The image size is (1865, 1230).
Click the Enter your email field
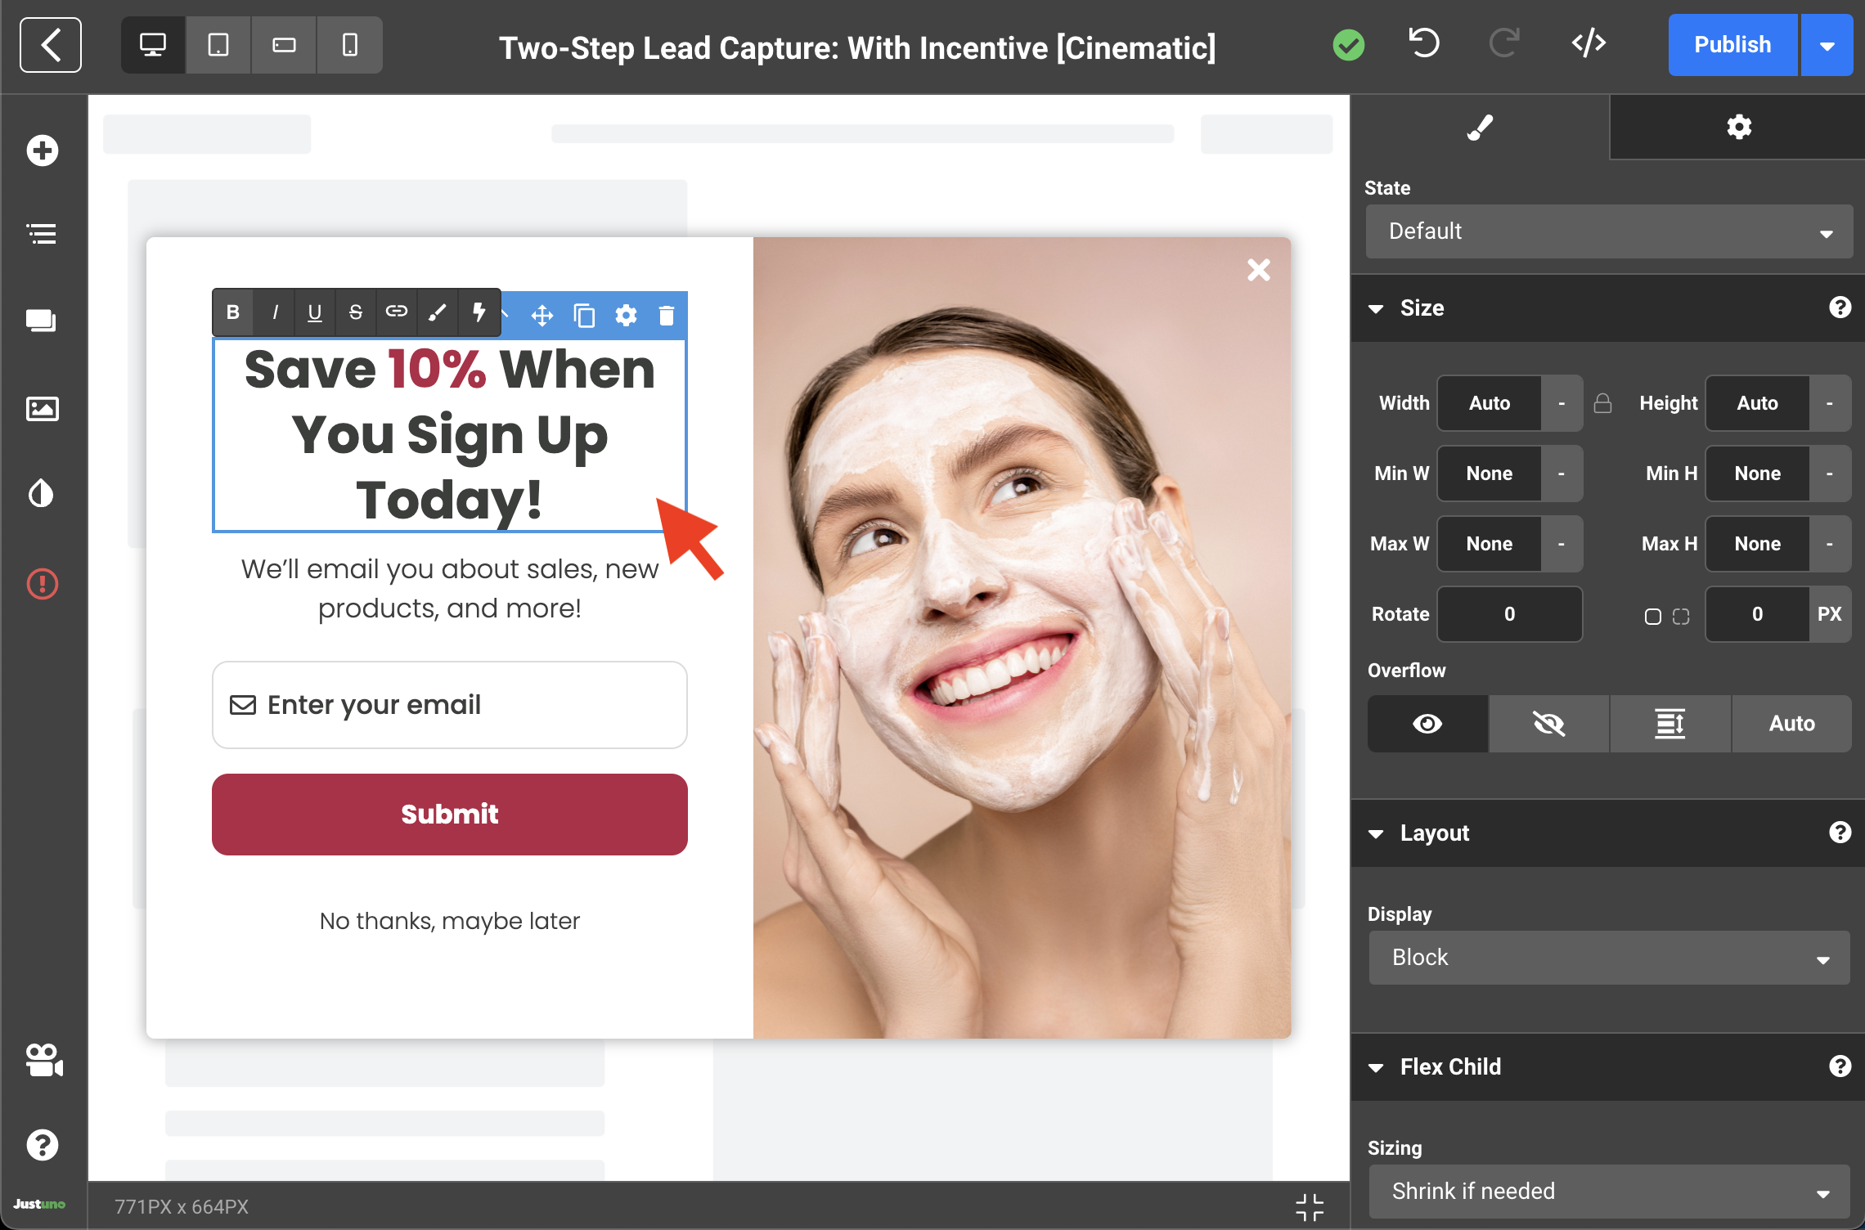coord(449,705)
